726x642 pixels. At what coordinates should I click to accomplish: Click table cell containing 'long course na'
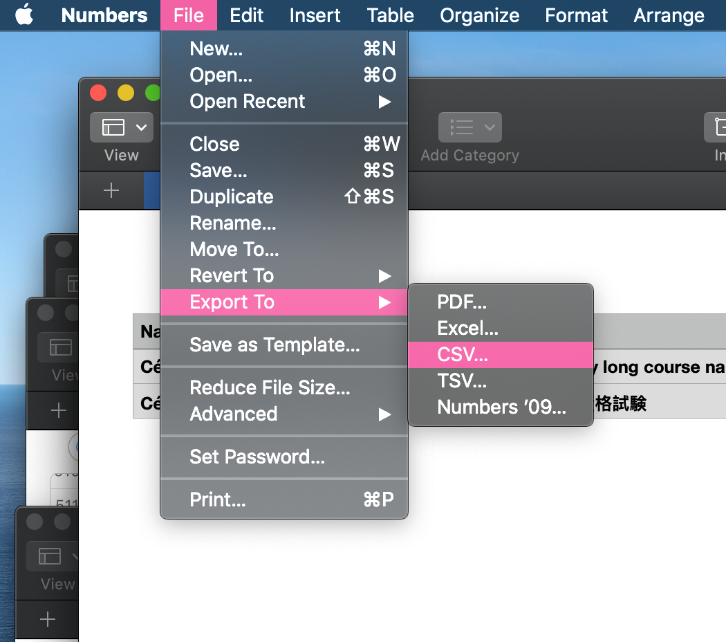pyautogui.click(x=660, y=367)
